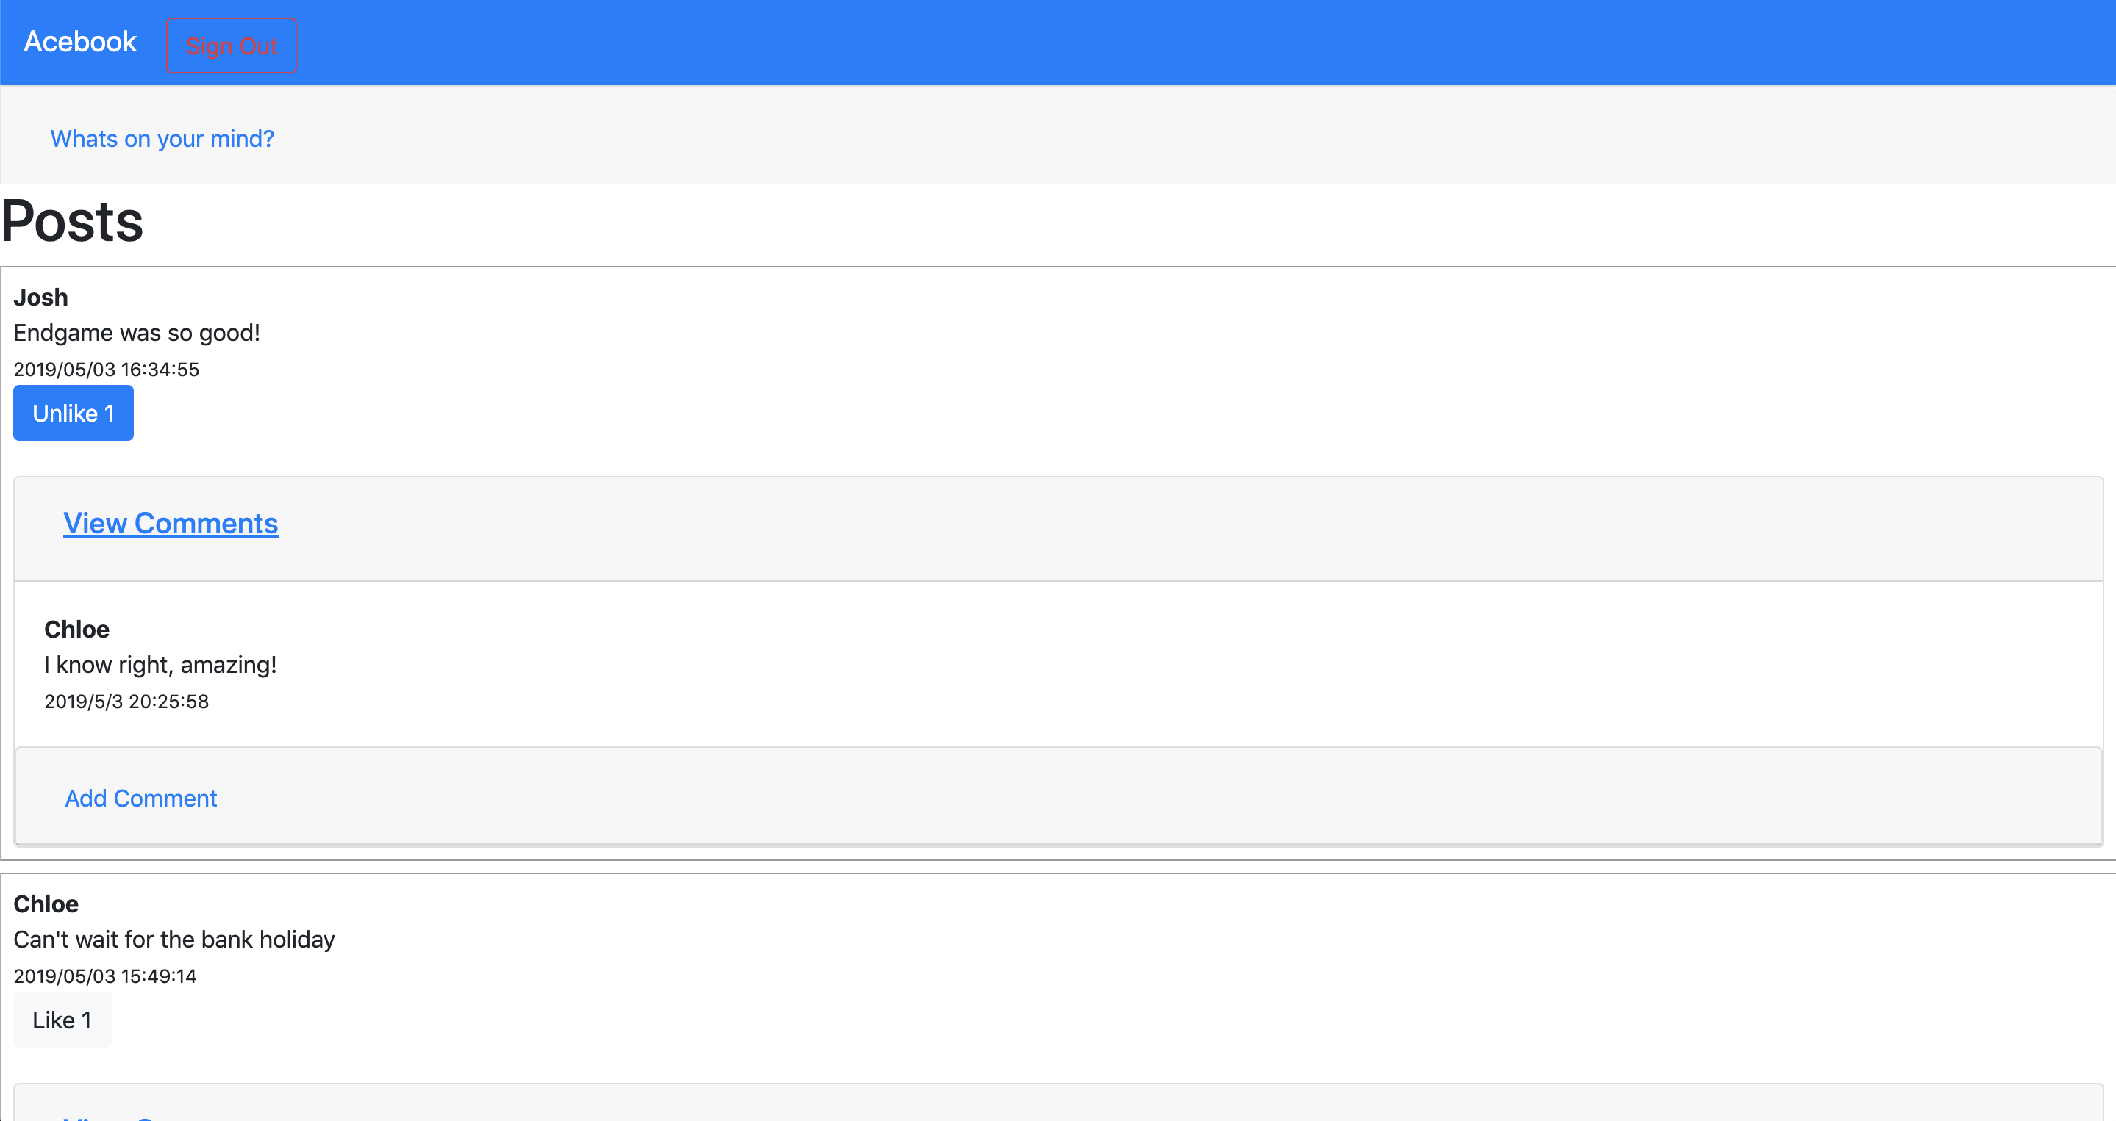Click timestamp 2019/05/03 16:34:55
This screenshot has width=2116, height=1121.
coord(106,370)
